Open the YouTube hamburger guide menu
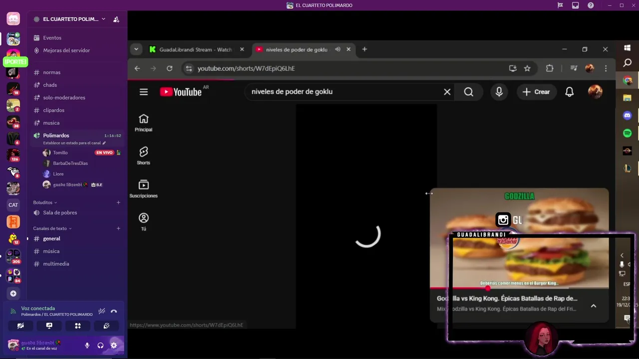 (144, 92)
